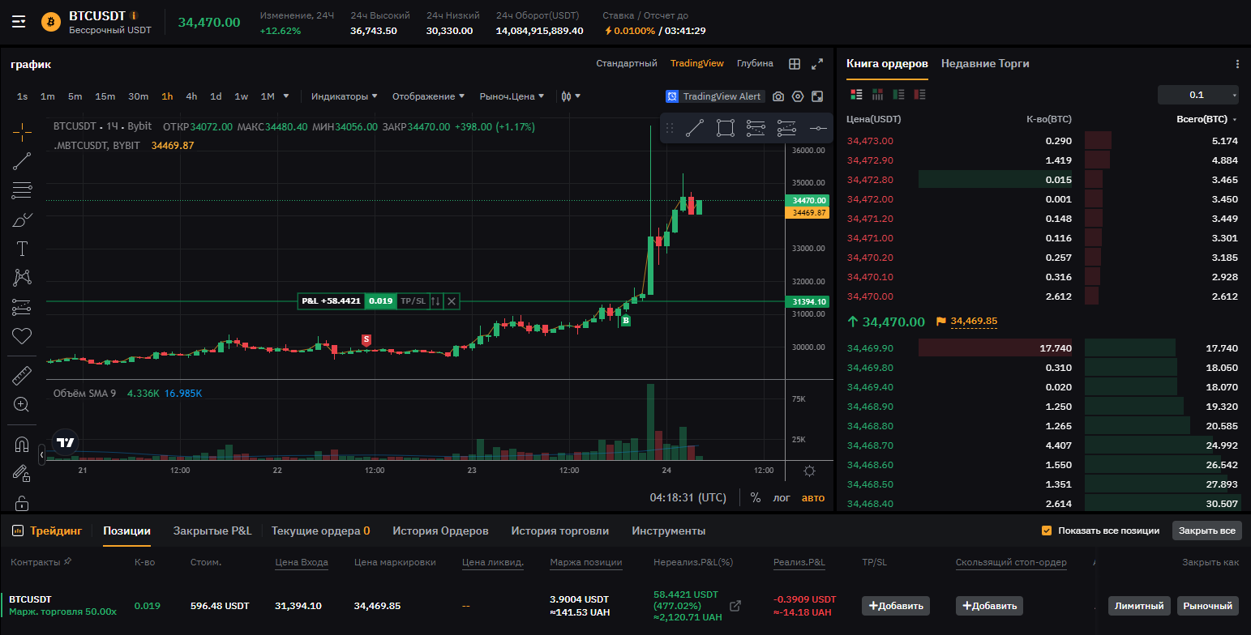Click the TradingView alert clock icon
This screenshot has height=635, width=1251.
coord(672,96)
